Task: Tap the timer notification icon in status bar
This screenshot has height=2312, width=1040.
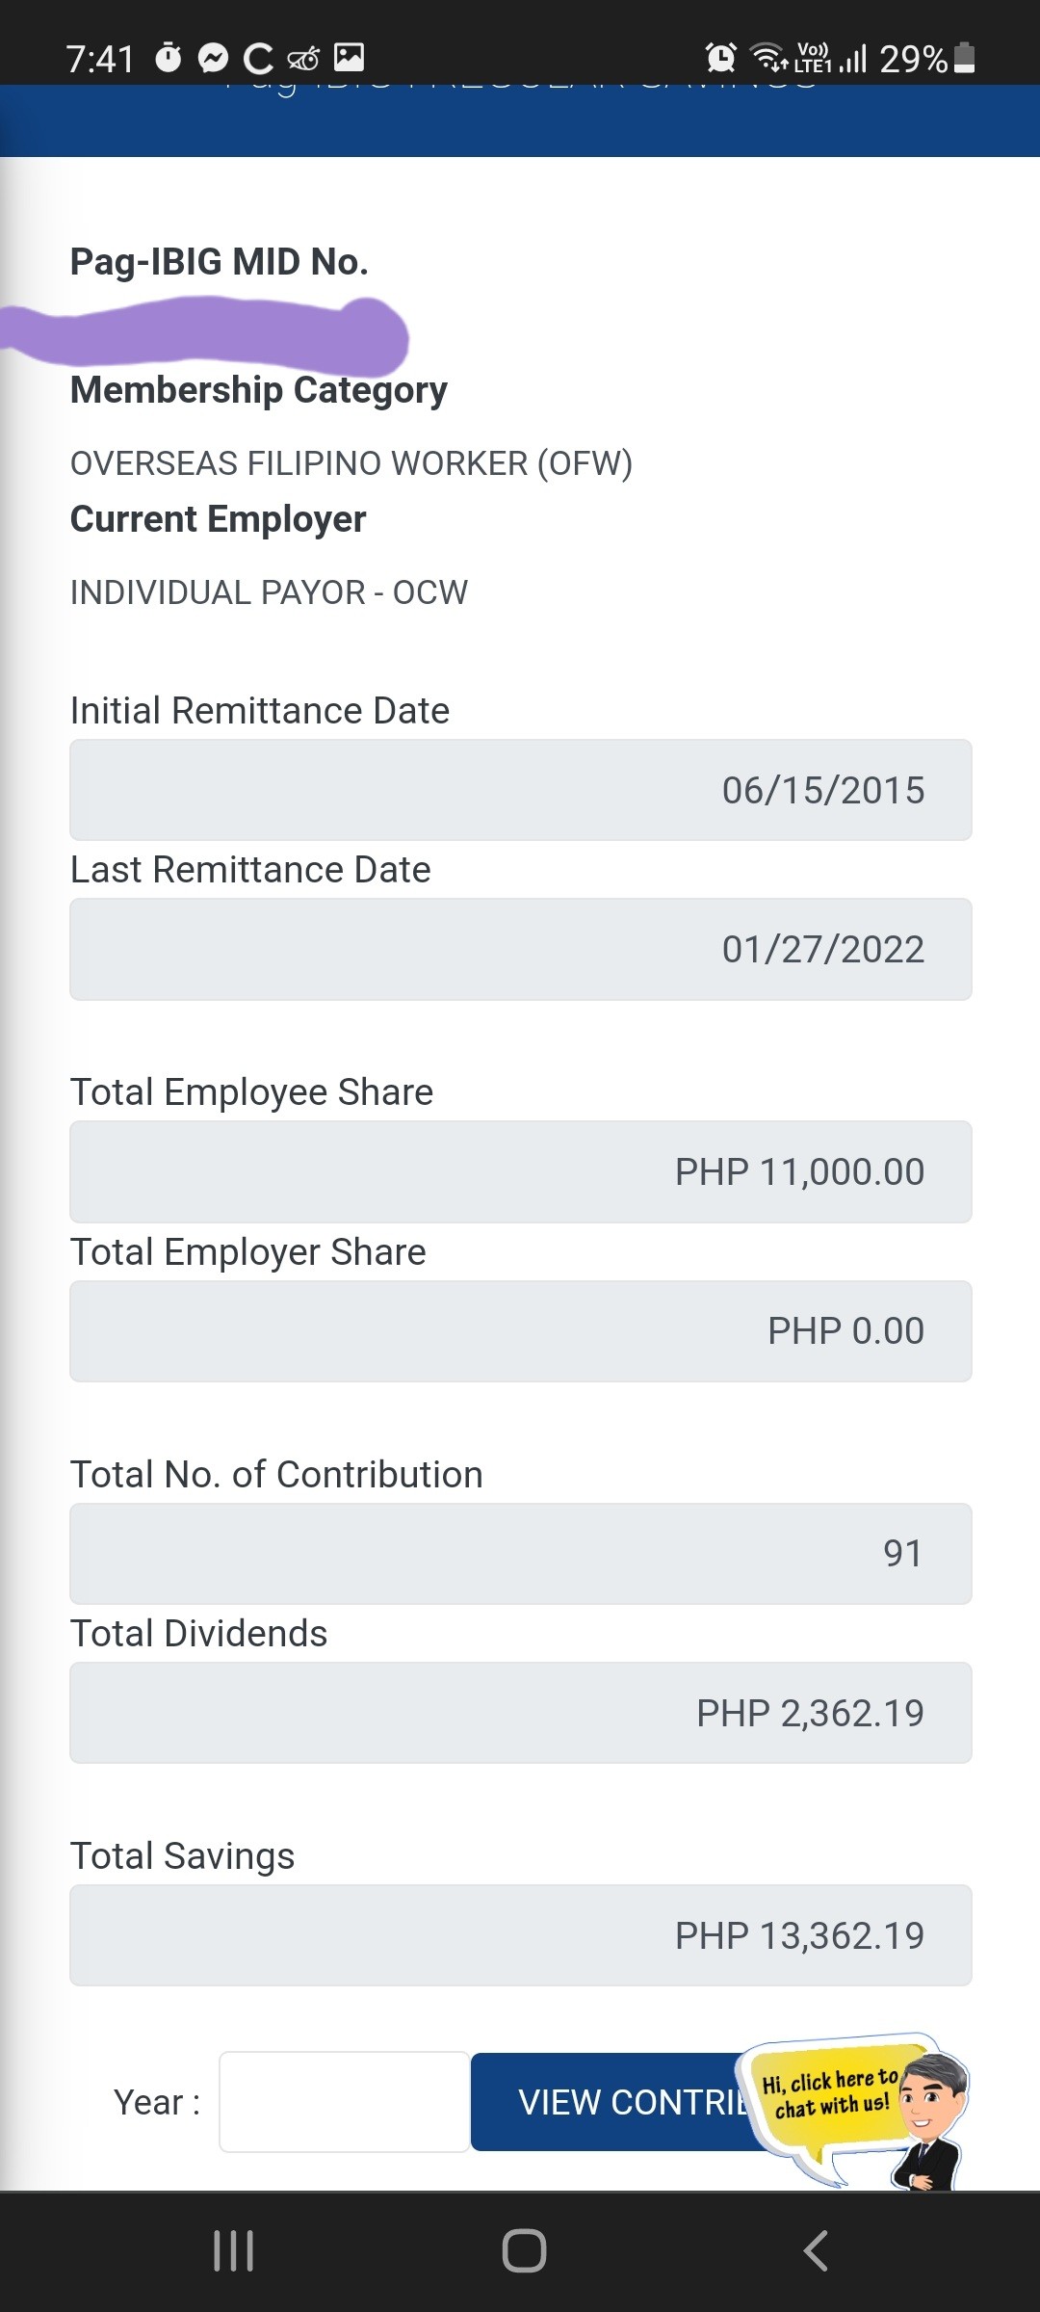Action: [169, 58]
